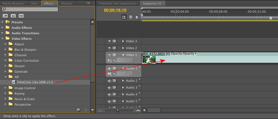Screen dimensions: 278x119
Task: Open Set Display Style for Audio 1
Action: (109, 73)
